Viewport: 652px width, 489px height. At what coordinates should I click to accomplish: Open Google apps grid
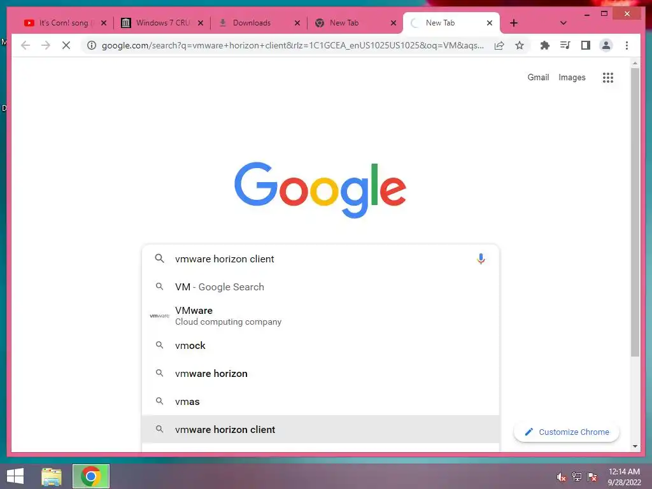(608, 77)
